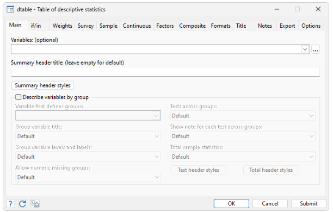Click the dtable window title icon

10,10
